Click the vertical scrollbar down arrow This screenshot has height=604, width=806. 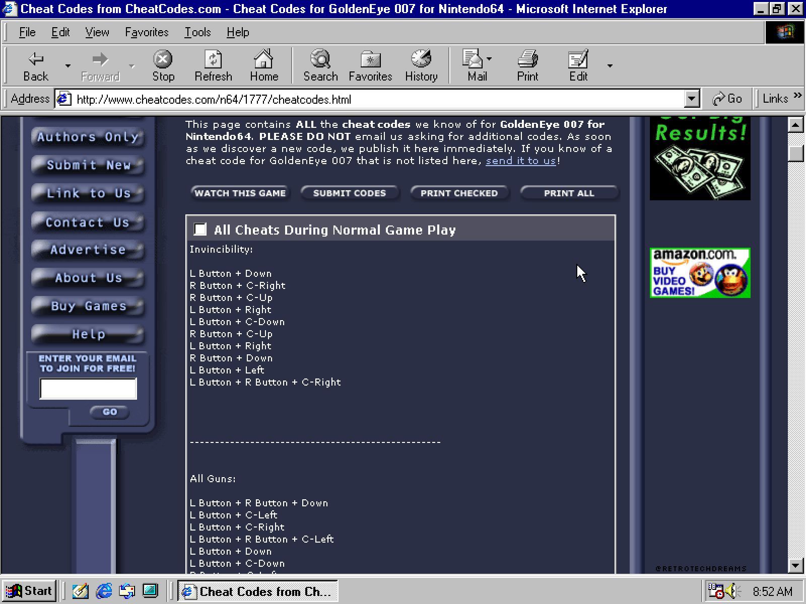(x=795, y=565)
